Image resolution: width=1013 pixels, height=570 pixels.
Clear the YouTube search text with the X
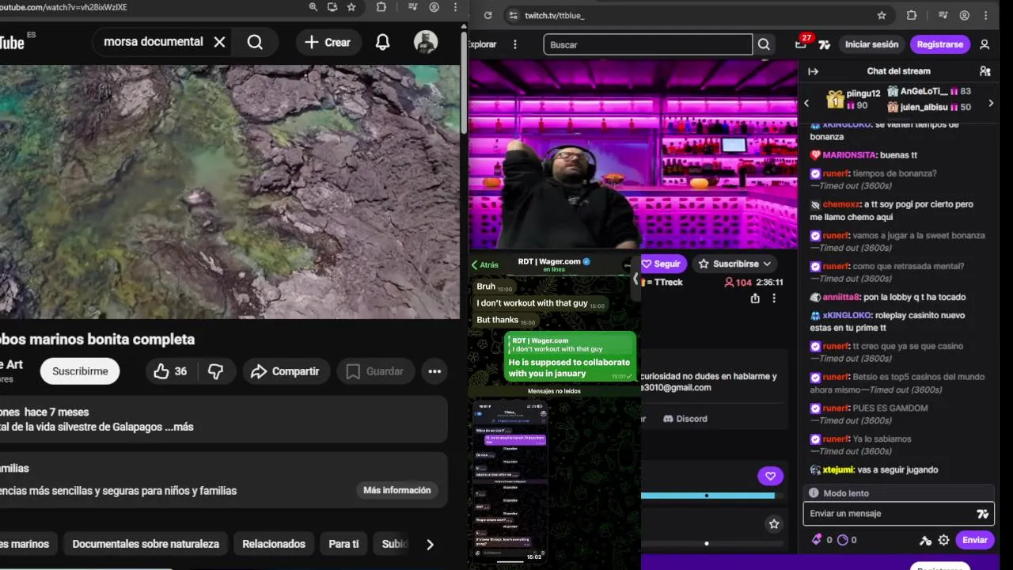click(219, 42)
